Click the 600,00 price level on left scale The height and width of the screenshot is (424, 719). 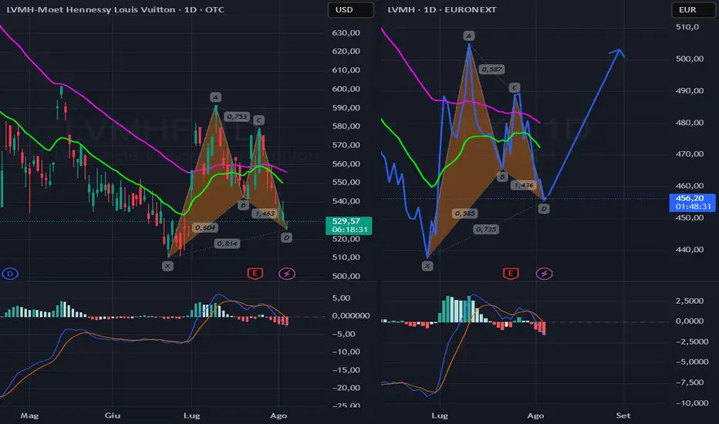pos(346,89)
